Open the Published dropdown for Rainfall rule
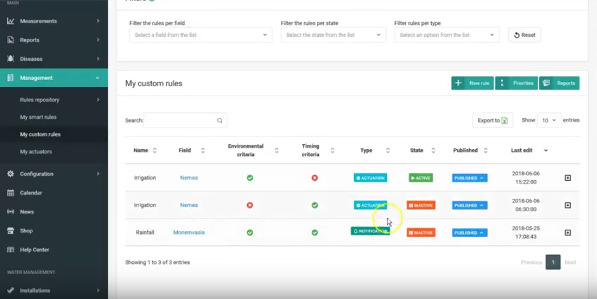The height and width of the screenshot is (299, 597). [x=469, y=233]
